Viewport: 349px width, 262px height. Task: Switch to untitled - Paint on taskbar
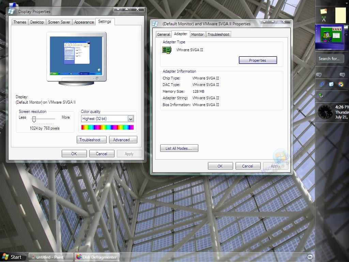point(51,257)
